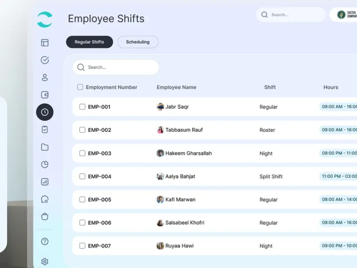
Task: Open the employees person icon in sidebar
Action: click(x=45, y=77)
